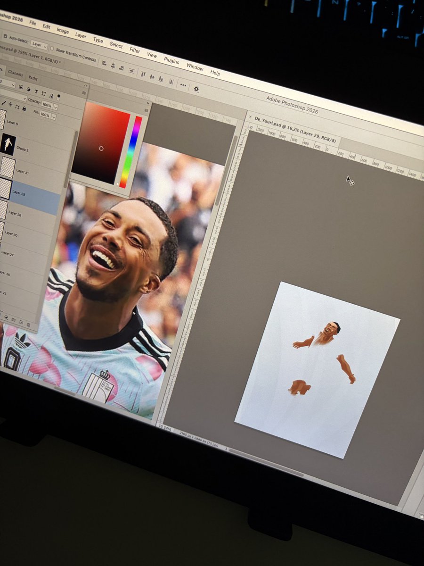Image resolution: width=424 pixels, height=566 pixels.
Task: Filter layers by smart objects icon
Action: pyautogui.click(x=51, y=96)
